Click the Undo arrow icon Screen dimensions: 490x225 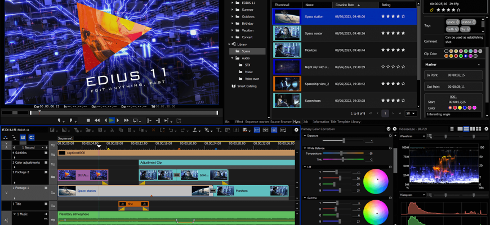coord(171,129)
